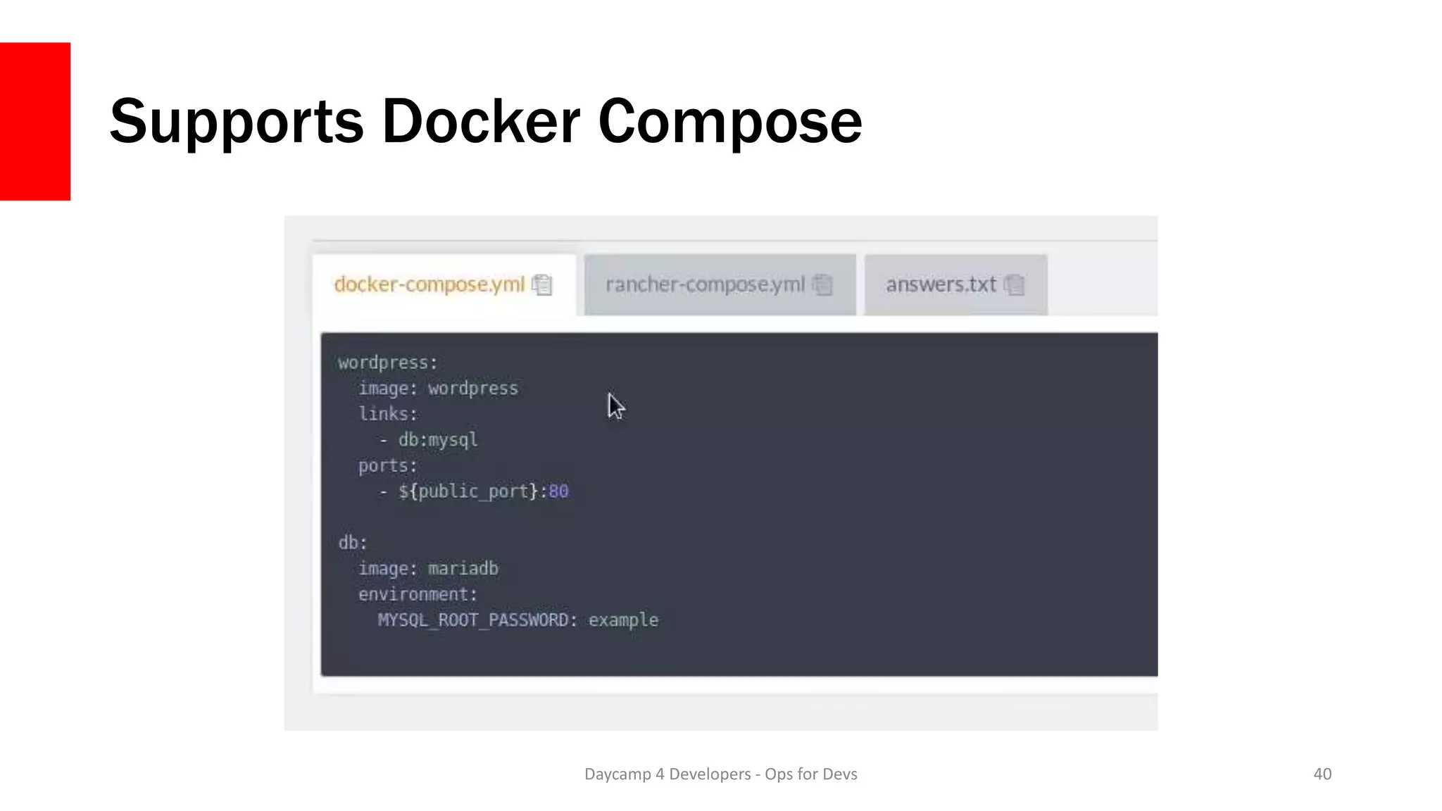Click the 'wordpress:' service line in code
This screenshot has height=811, width=1442.
388,363
